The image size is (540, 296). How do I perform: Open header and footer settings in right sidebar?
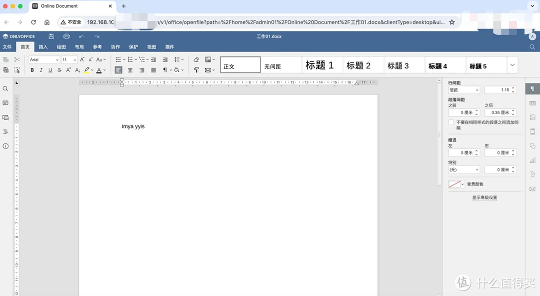(x=532, y=131)
